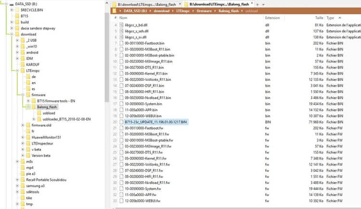Collapse DATA_SSD (B:) drive node

click(x=6, y=4)
